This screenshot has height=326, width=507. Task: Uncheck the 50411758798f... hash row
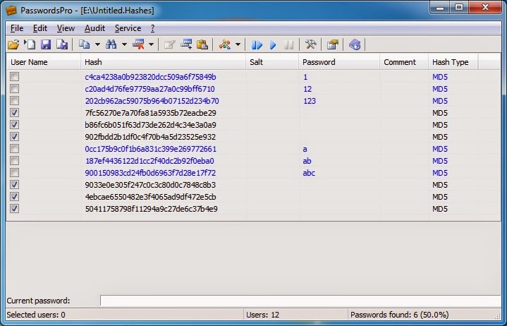(x=14, y=208)
